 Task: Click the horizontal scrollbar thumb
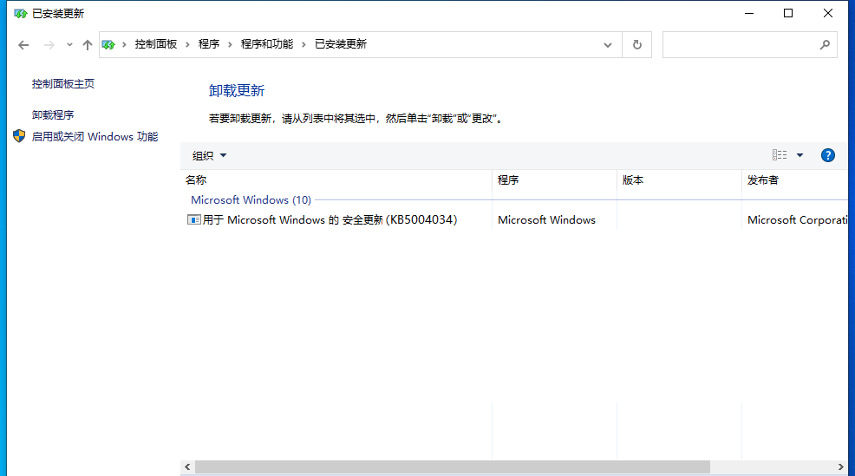coord(453,466)
